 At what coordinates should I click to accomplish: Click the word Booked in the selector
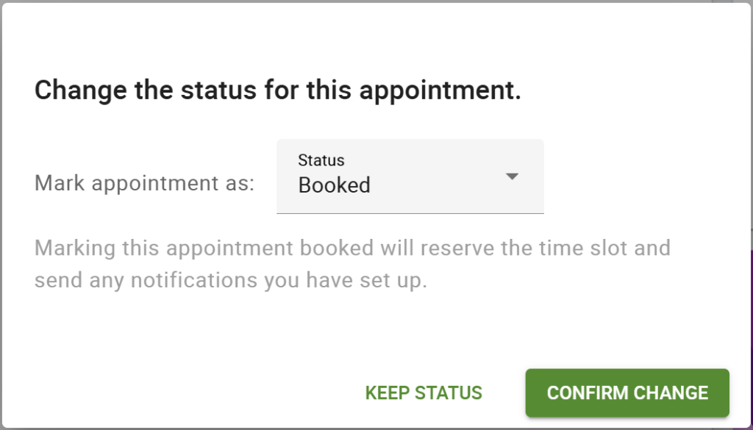(333, 185)
